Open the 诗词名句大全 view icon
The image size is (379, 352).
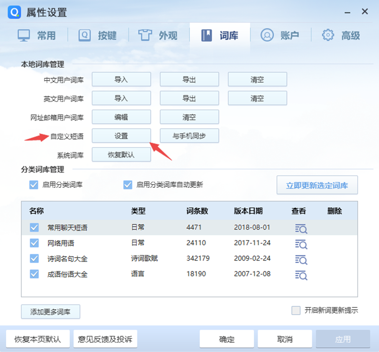click(x=300, y=260)
